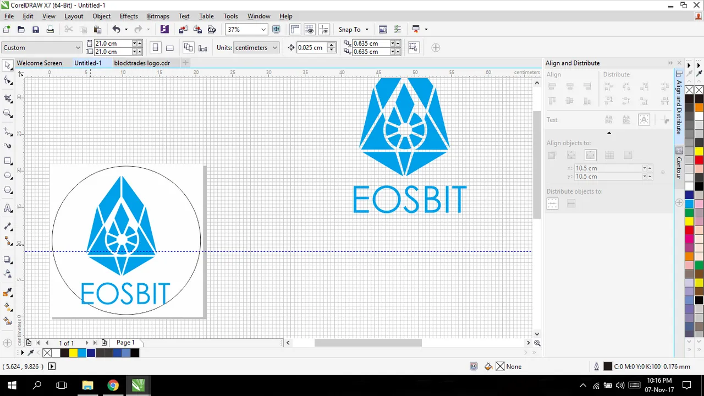The image size is (704, 396).
Task: Toggle Treat as Filled button
Action: click(414, 47)
